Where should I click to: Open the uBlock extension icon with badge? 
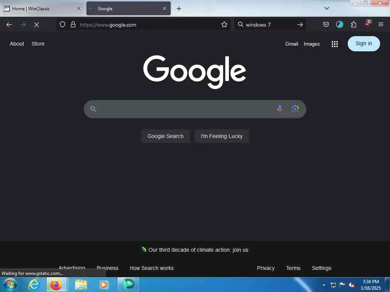[x=368, y=24]
